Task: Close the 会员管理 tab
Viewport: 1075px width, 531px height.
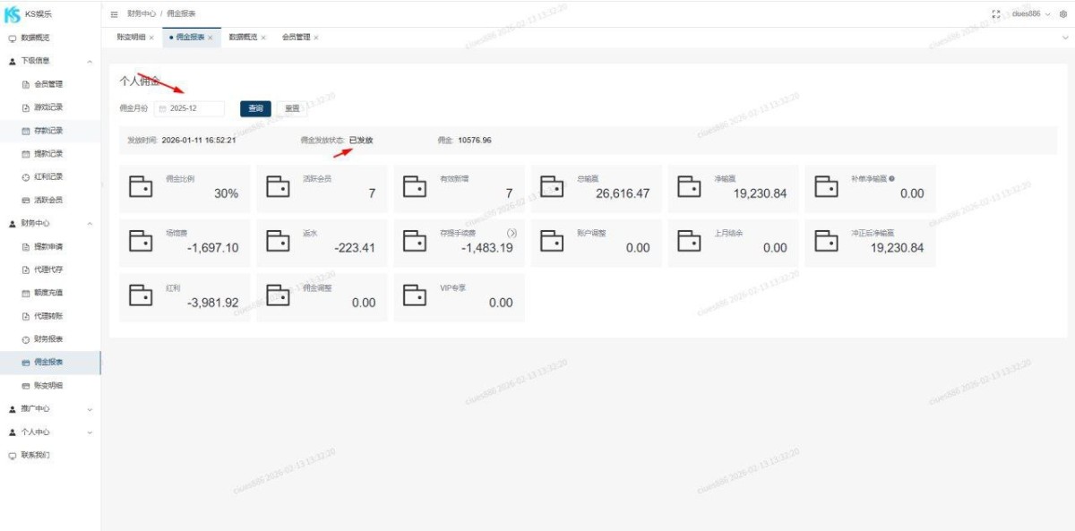Action: 316,38
